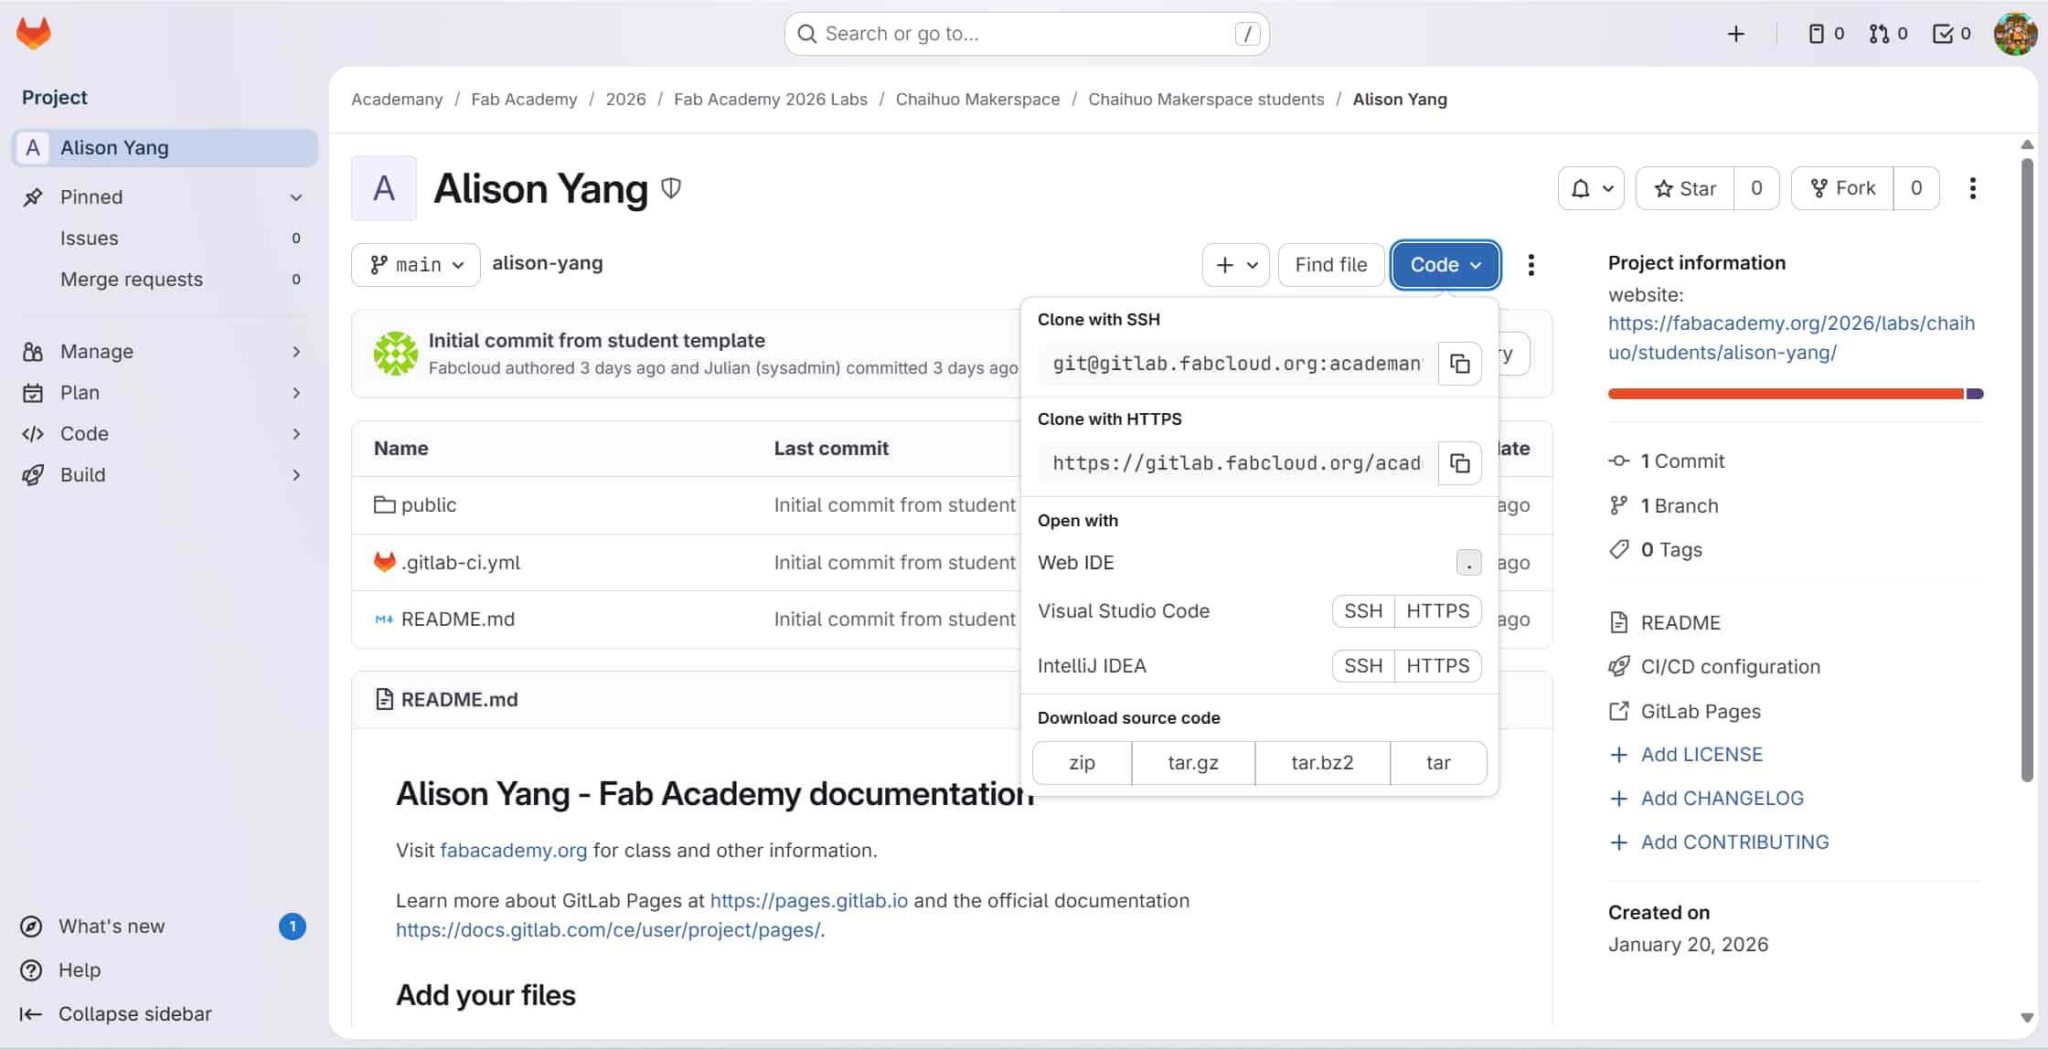Copy the HTTPS clone URL
Screen dimensions: 2048x1049
click(1459, 463)
